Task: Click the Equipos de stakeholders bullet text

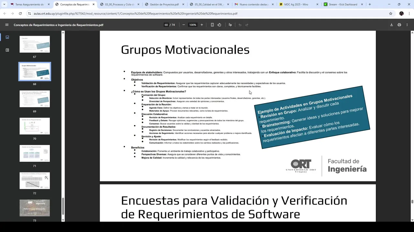Action: pos(239,73)
